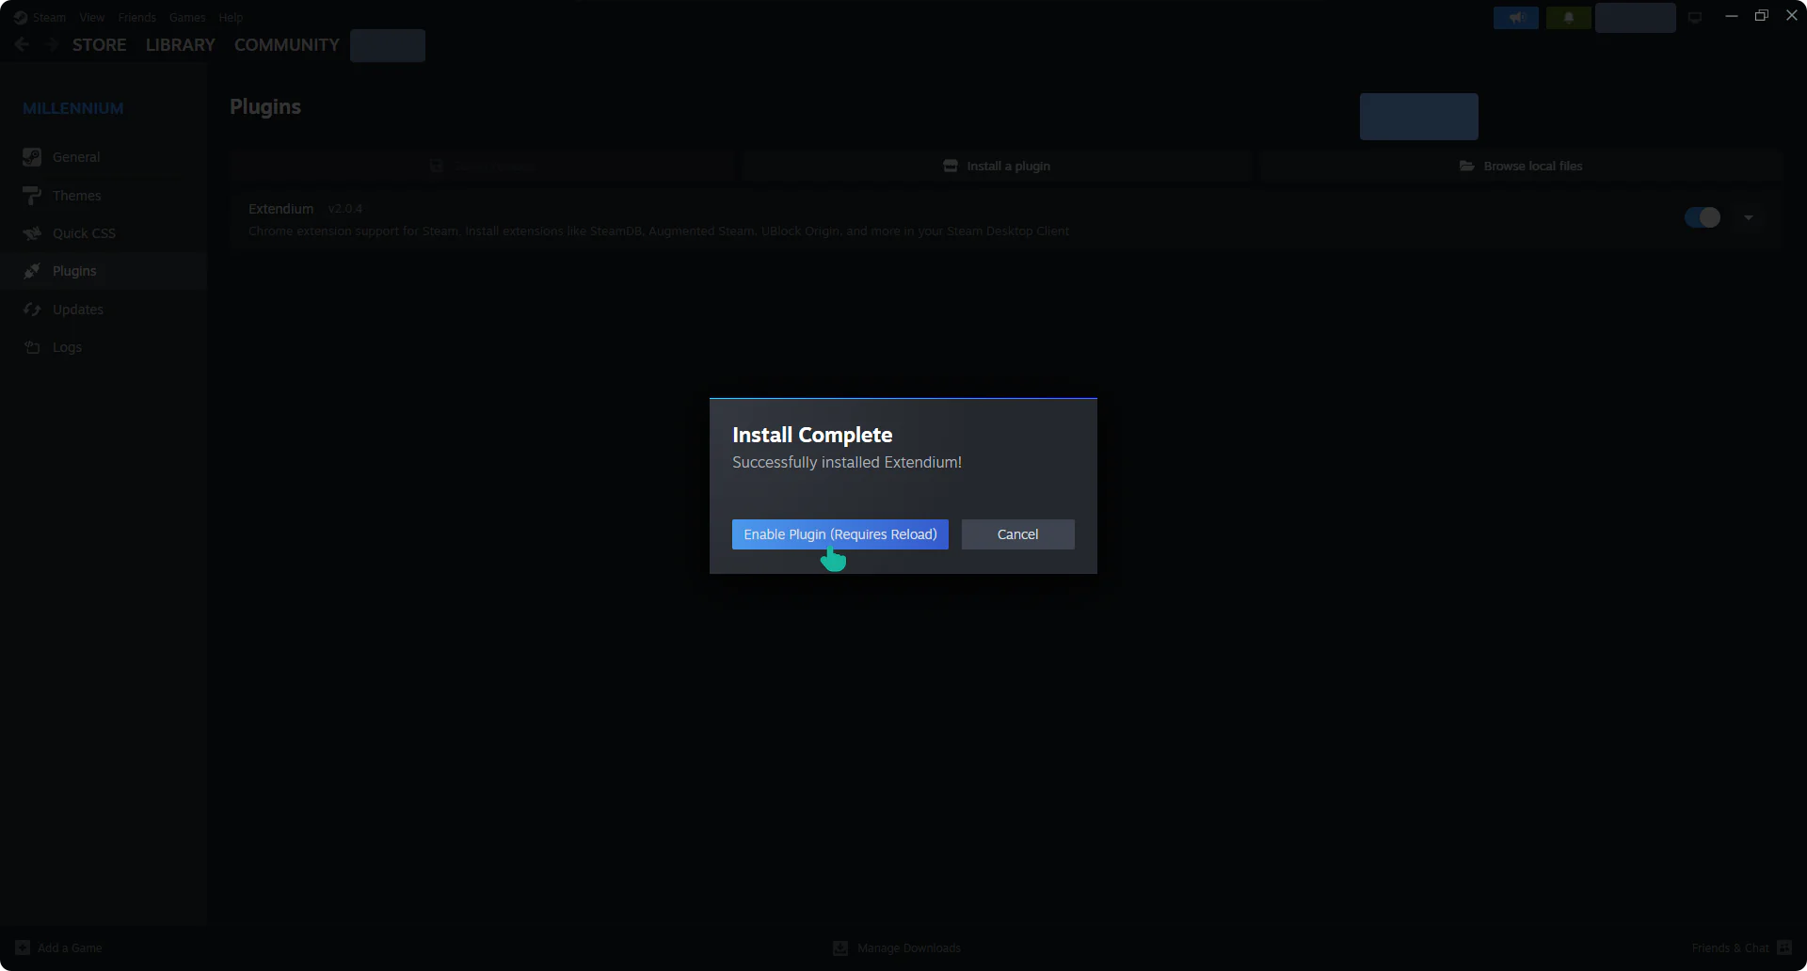This screenshot has height=971, width=1807.
Task: Click the Install a plugin button
Action: [x=997, y=166]
